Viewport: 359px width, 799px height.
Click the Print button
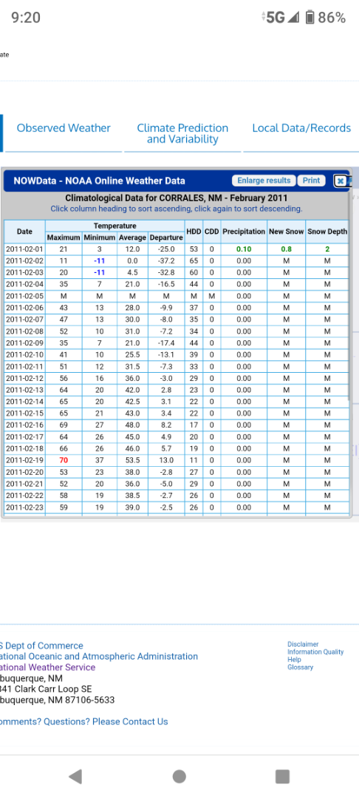311,181
